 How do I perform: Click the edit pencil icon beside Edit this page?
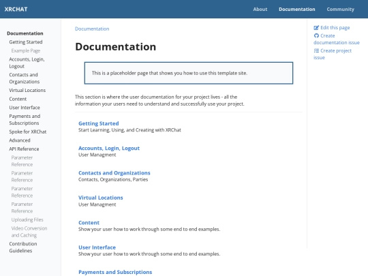tap(316, 28)
